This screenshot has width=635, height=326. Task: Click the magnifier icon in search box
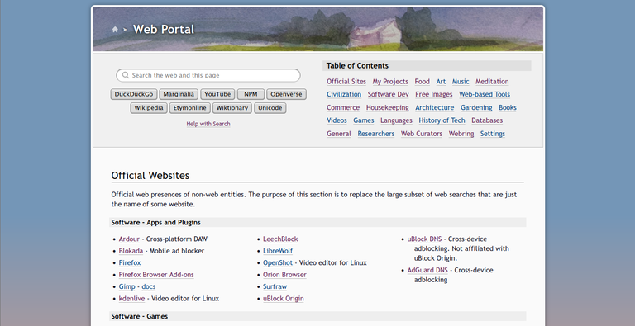(126, 75)
